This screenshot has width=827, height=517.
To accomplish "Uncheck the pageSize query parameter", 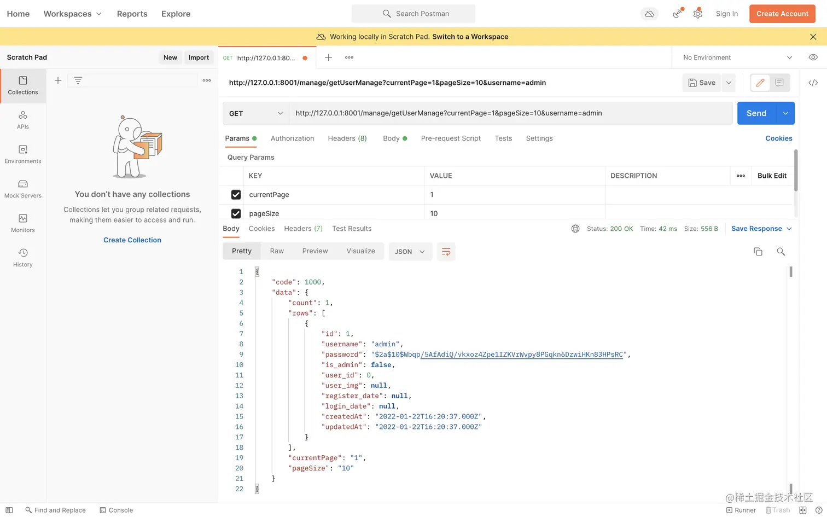I will (236, 213).
